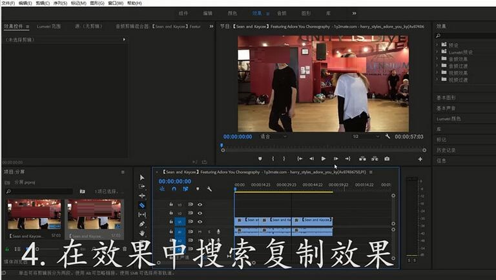Open the 文件(F) menu
Screen dimensions: 496x280
click(8, 3)
